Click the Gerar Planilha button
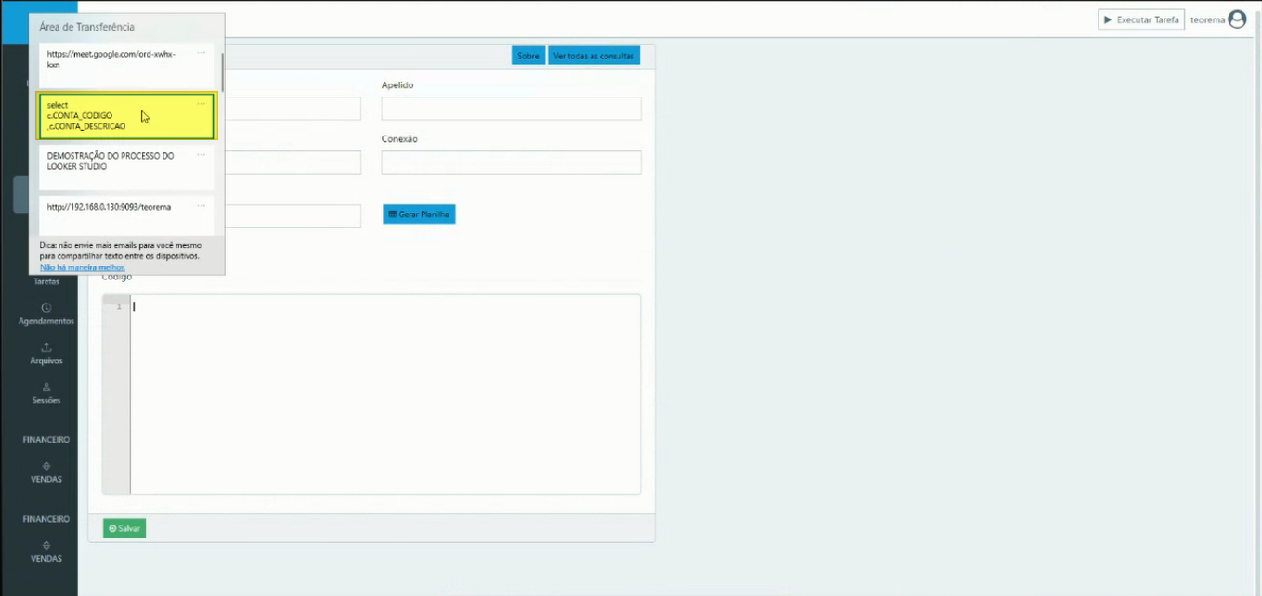The width and height of the screenshot is (1262, 596). coord(419,214)
